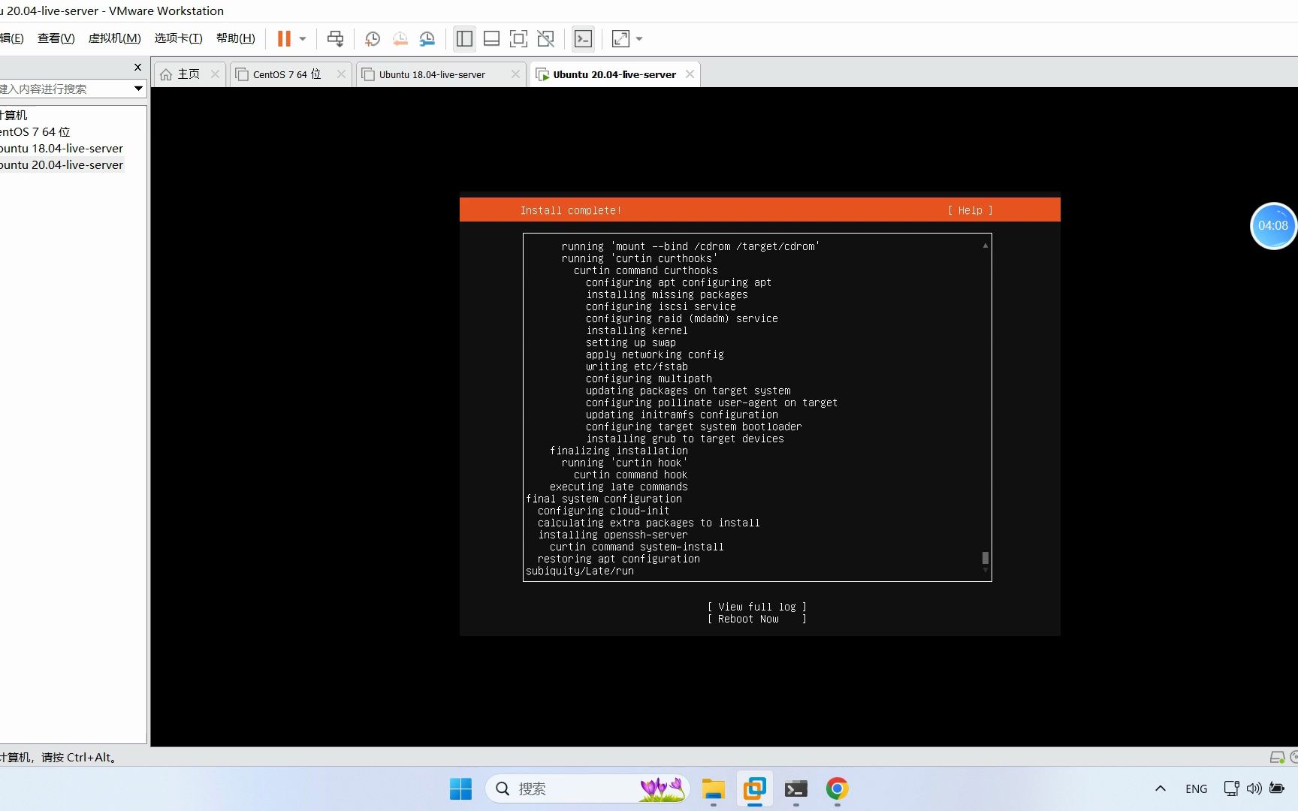
Task: Open the 虚拟机(M) menu
Action: (x=114, y=38)
